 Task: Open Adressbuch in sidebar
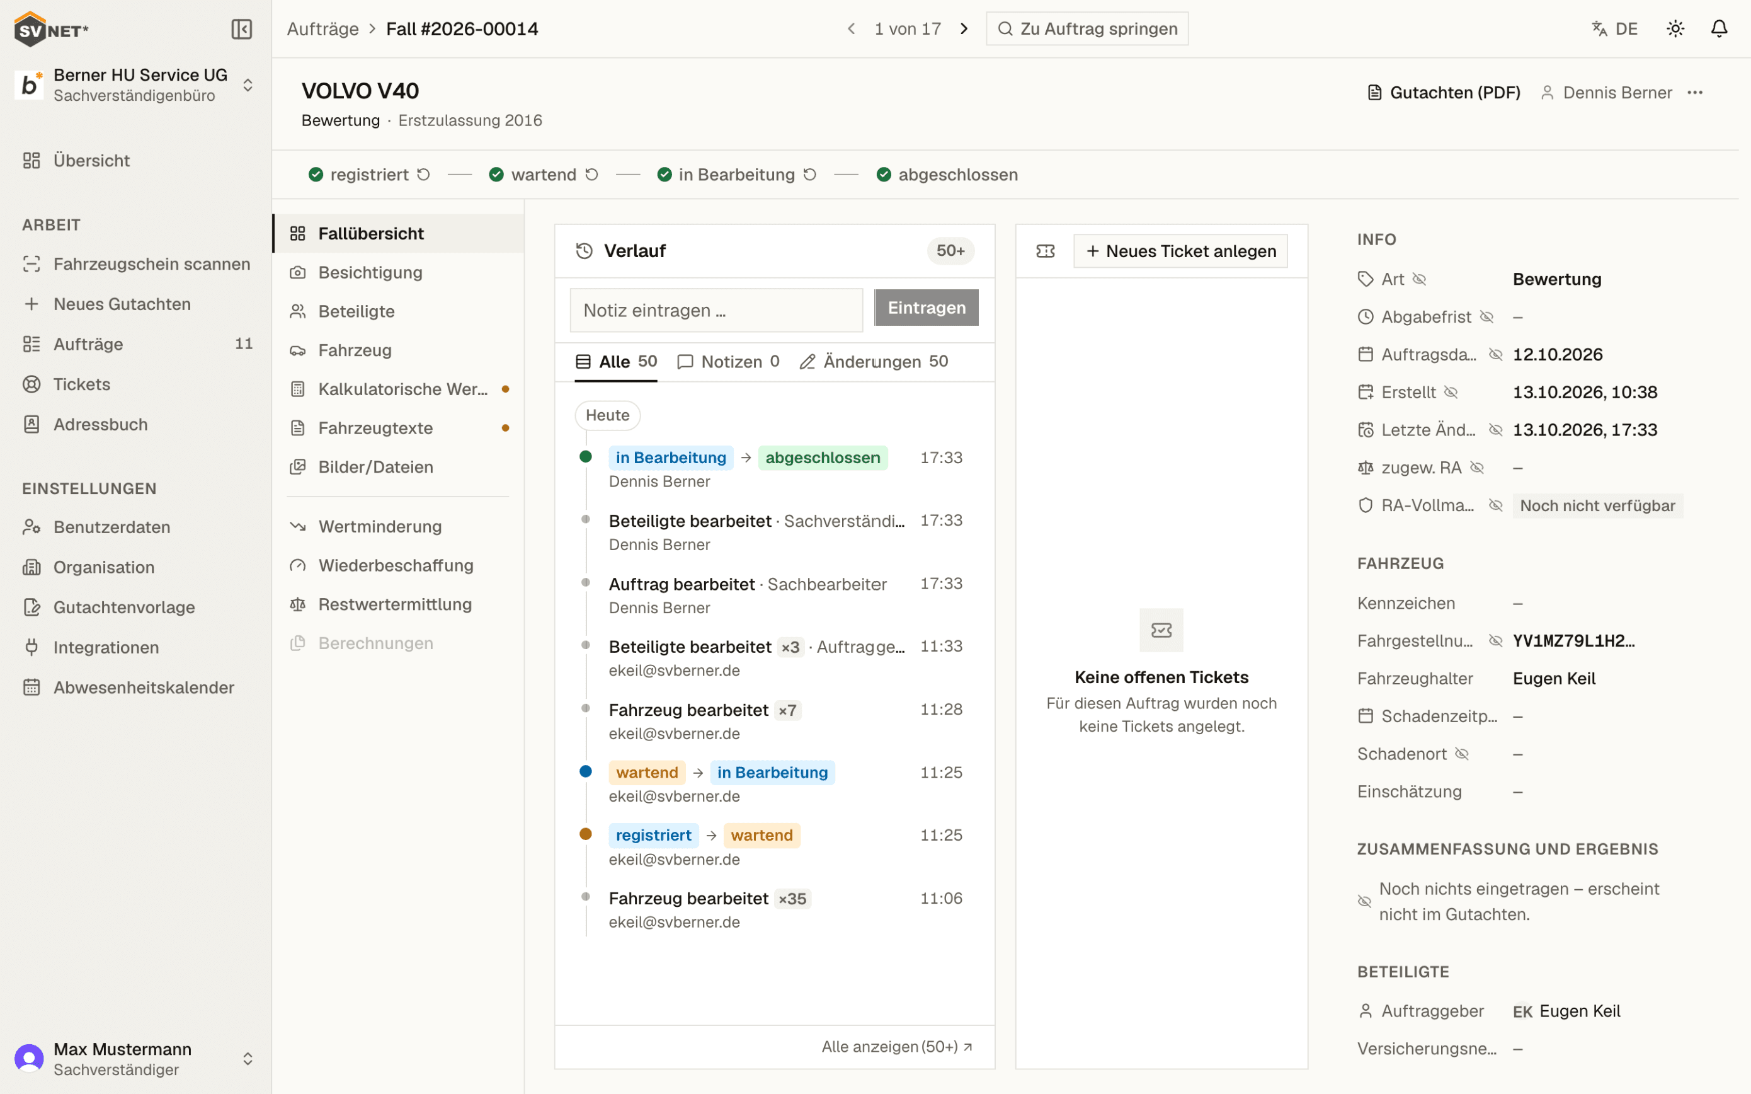[x=137, y=425]
